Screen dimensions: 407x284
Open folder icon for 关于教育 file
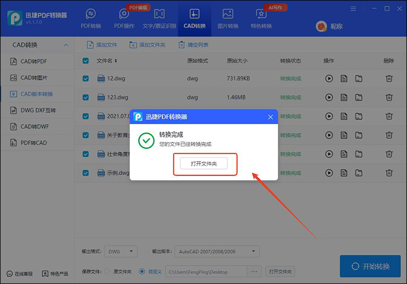tap(359, 135)
